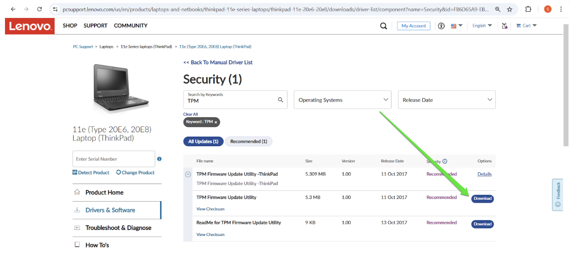Download the ReadMe for TPM Firmware Update Utility
This screenshot has height=259, width=575.
tap(482, 224)
